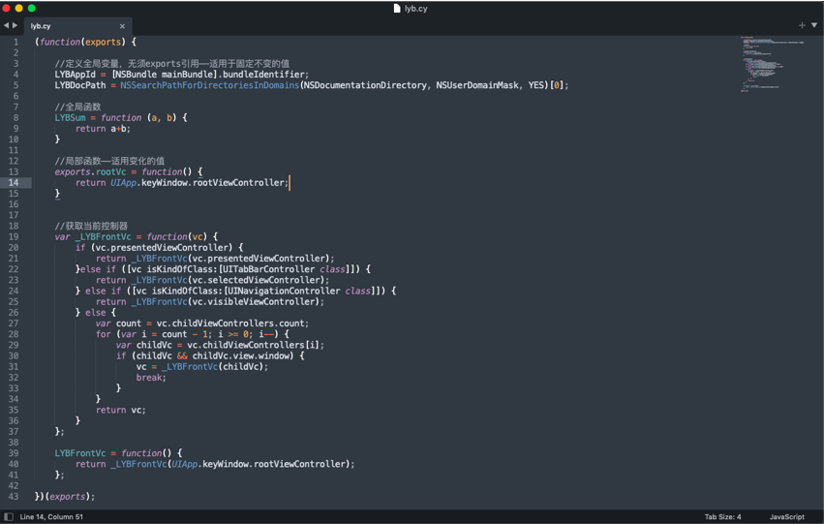
Task: Click childVc.view.window condition on line 30
Action: 243,355
